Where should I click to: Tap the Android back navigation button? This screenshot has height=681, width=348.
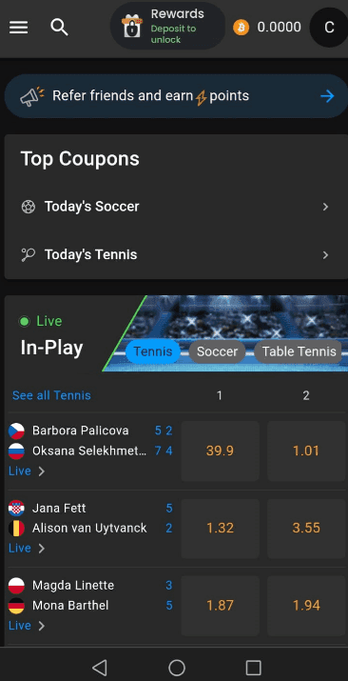click(x=100, y=667)
